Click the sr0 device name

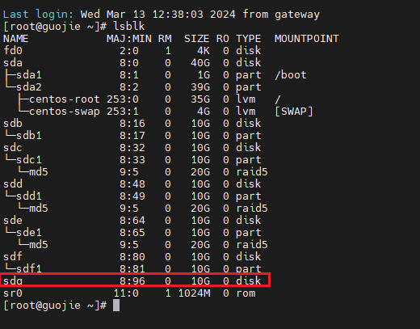(13, 293)
